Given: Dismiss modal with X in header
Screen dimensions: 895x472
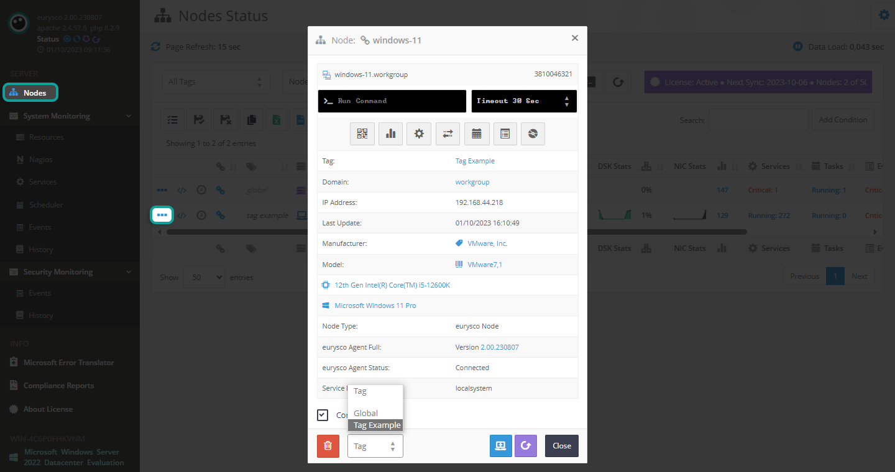Looking at the screenshot, I should (575, 38).
